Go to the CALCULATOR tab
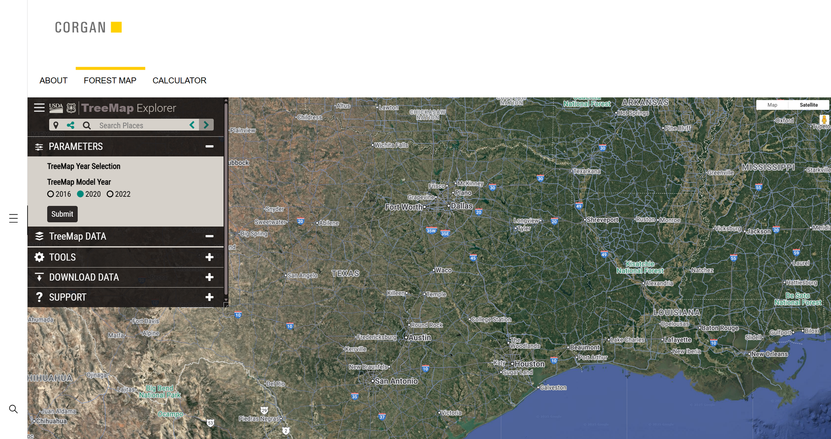The width and height of the screenshot is (831, 439). click(x=179, y=80)
